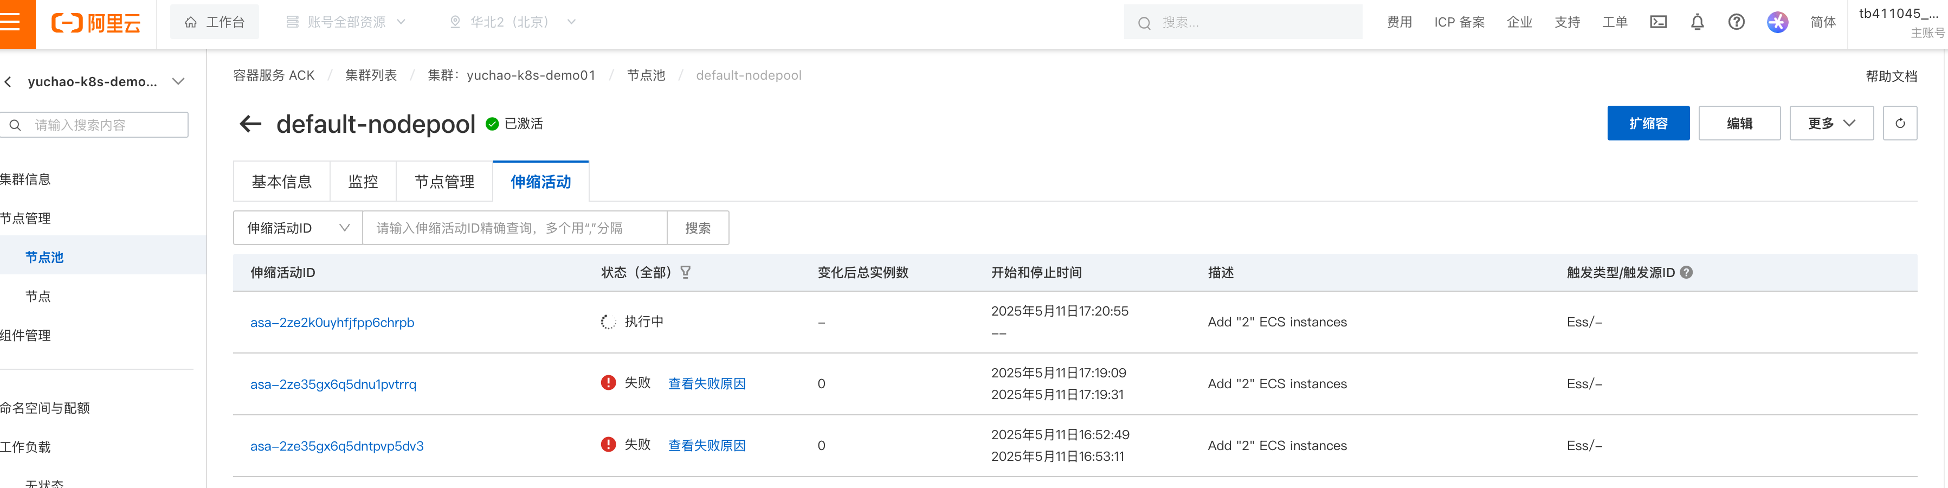Click the help question mark icon
Screen dimensions: 1948x488
click(x=1736, y=22)
